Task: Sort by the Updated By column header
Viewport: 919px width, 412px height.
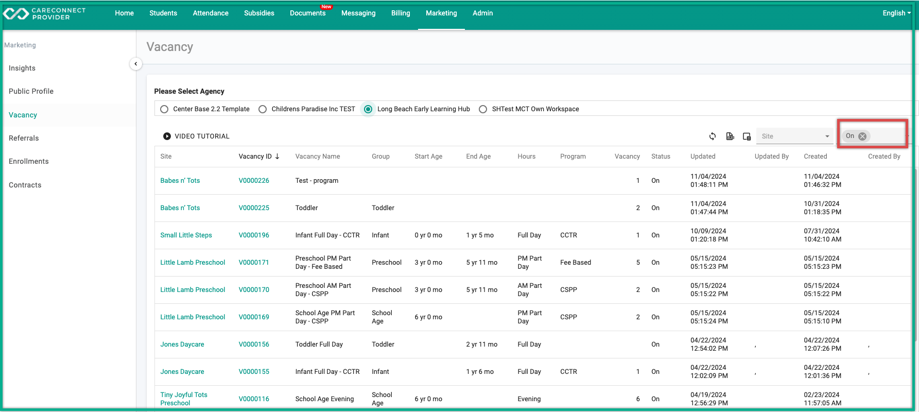Action: 771,157
